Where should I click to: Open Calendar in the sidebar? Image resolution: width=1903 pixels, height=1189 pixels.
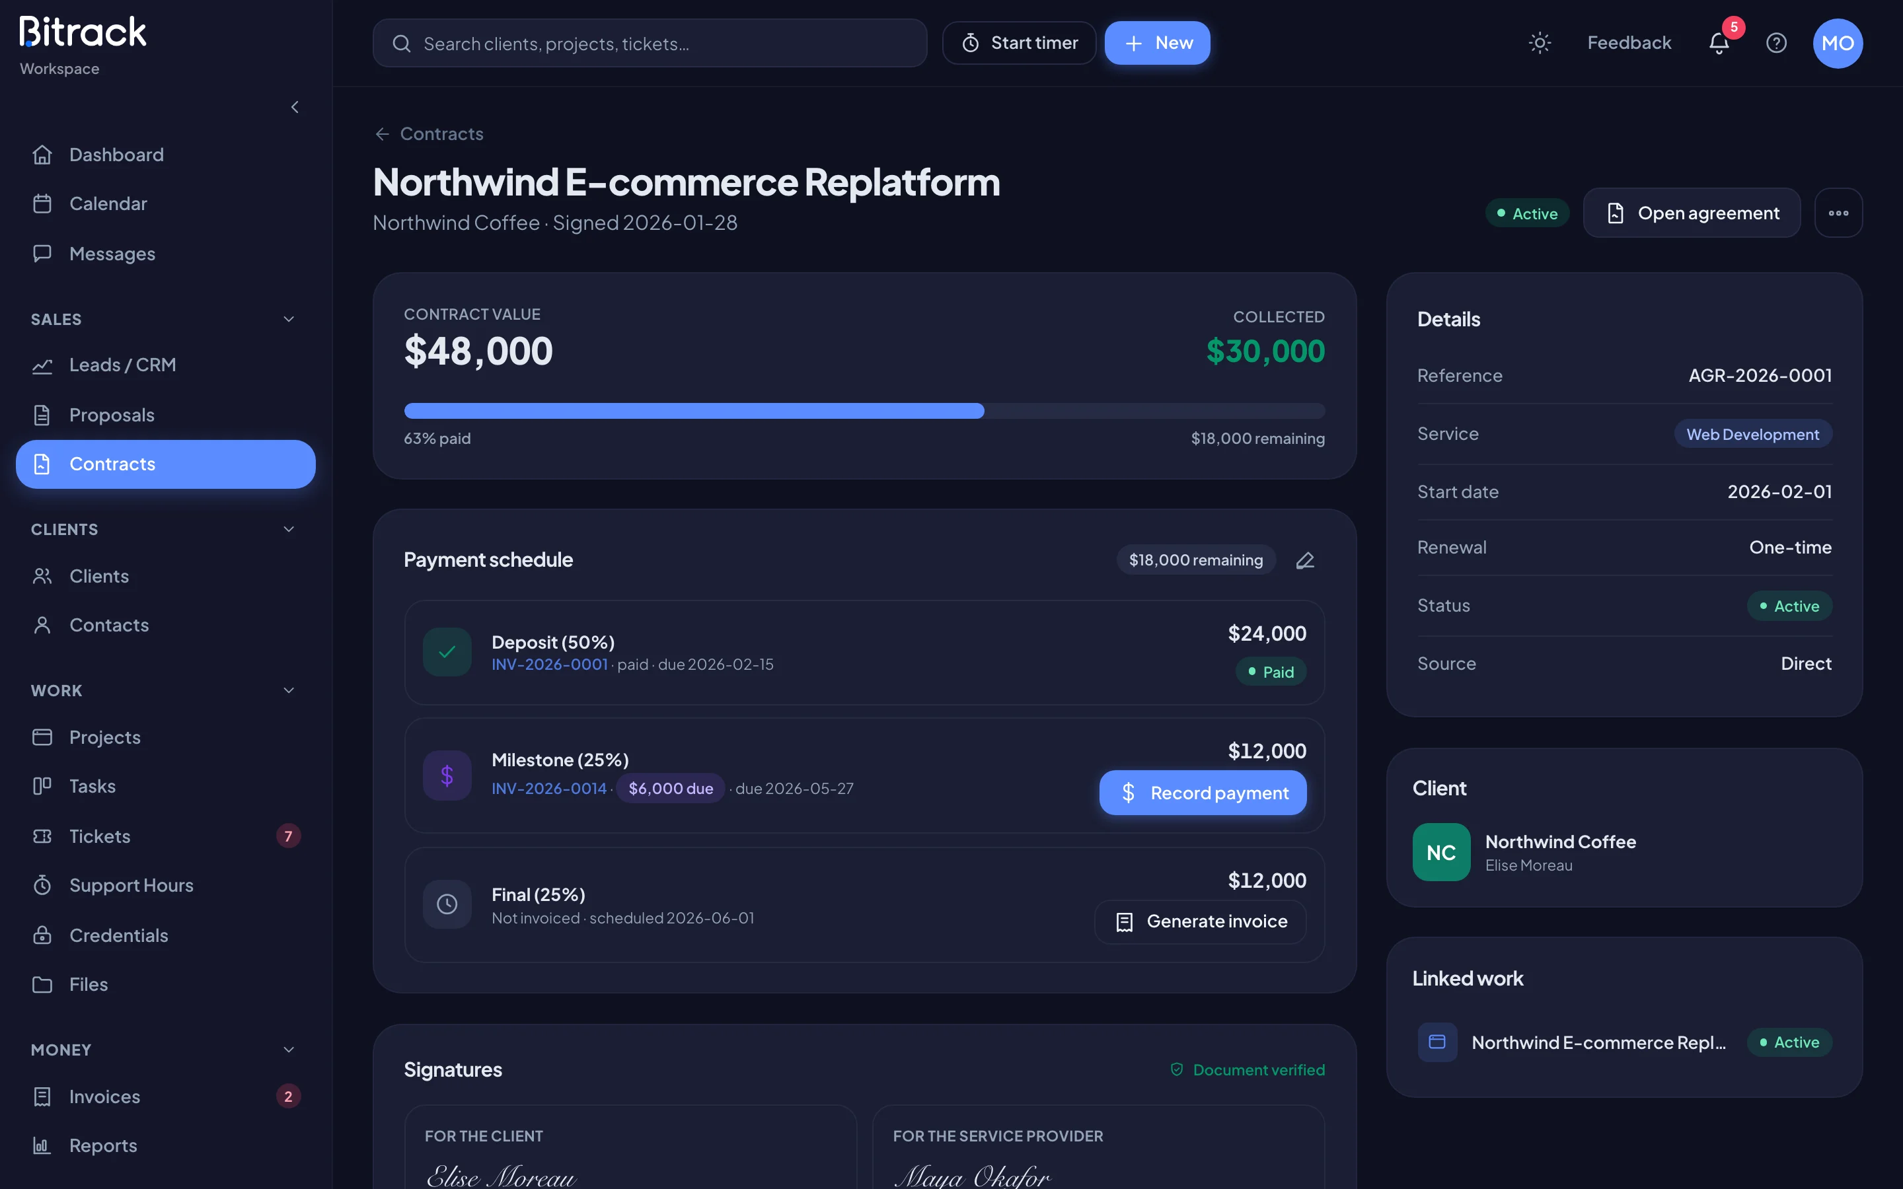165,203
